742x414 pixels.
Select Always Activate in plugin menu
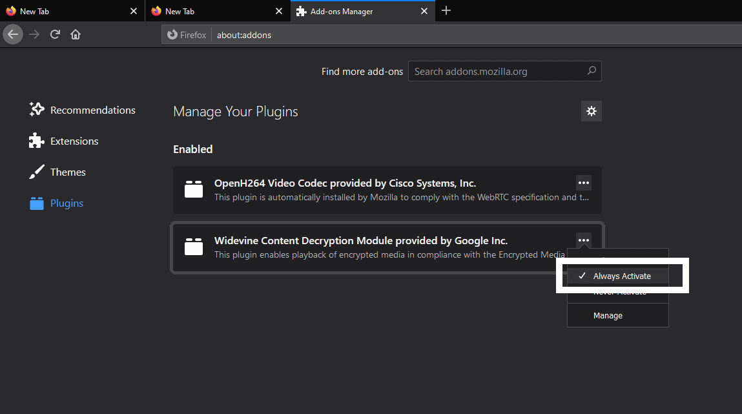[x=618, y=276]
